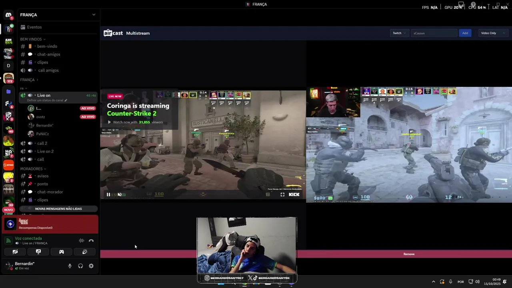Open the Recompensa Disponível quest banner
This screenshot has height=288, width=512.
pos(50,224)
